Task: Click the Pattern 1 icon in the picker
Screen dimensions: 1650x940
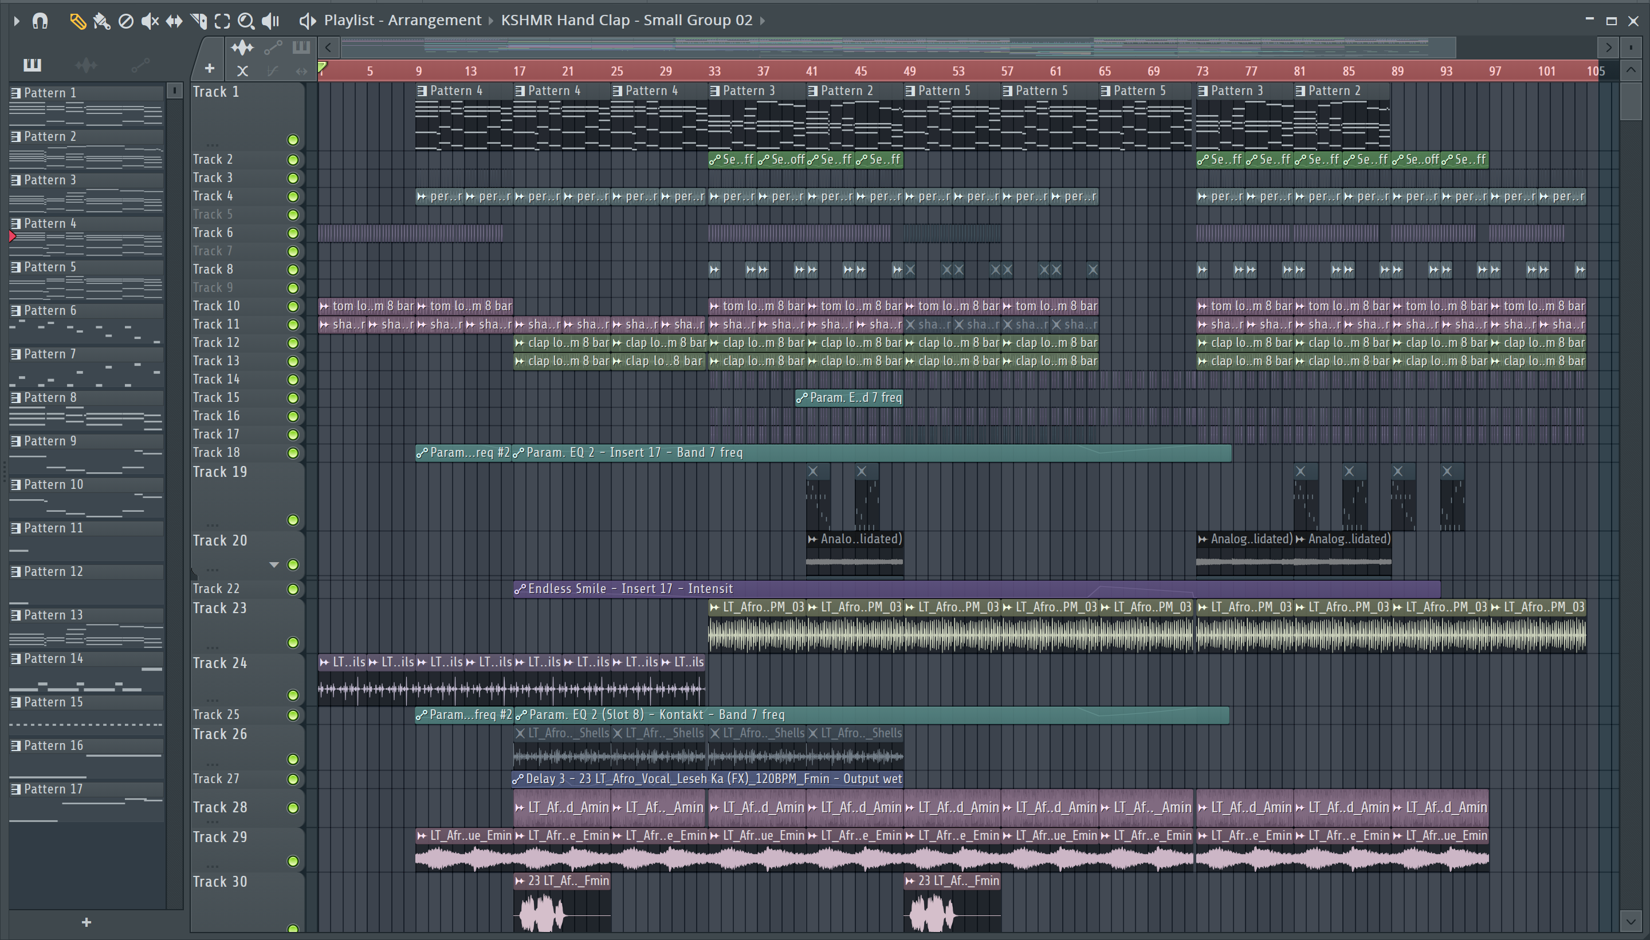Action: tap(16, 93)
